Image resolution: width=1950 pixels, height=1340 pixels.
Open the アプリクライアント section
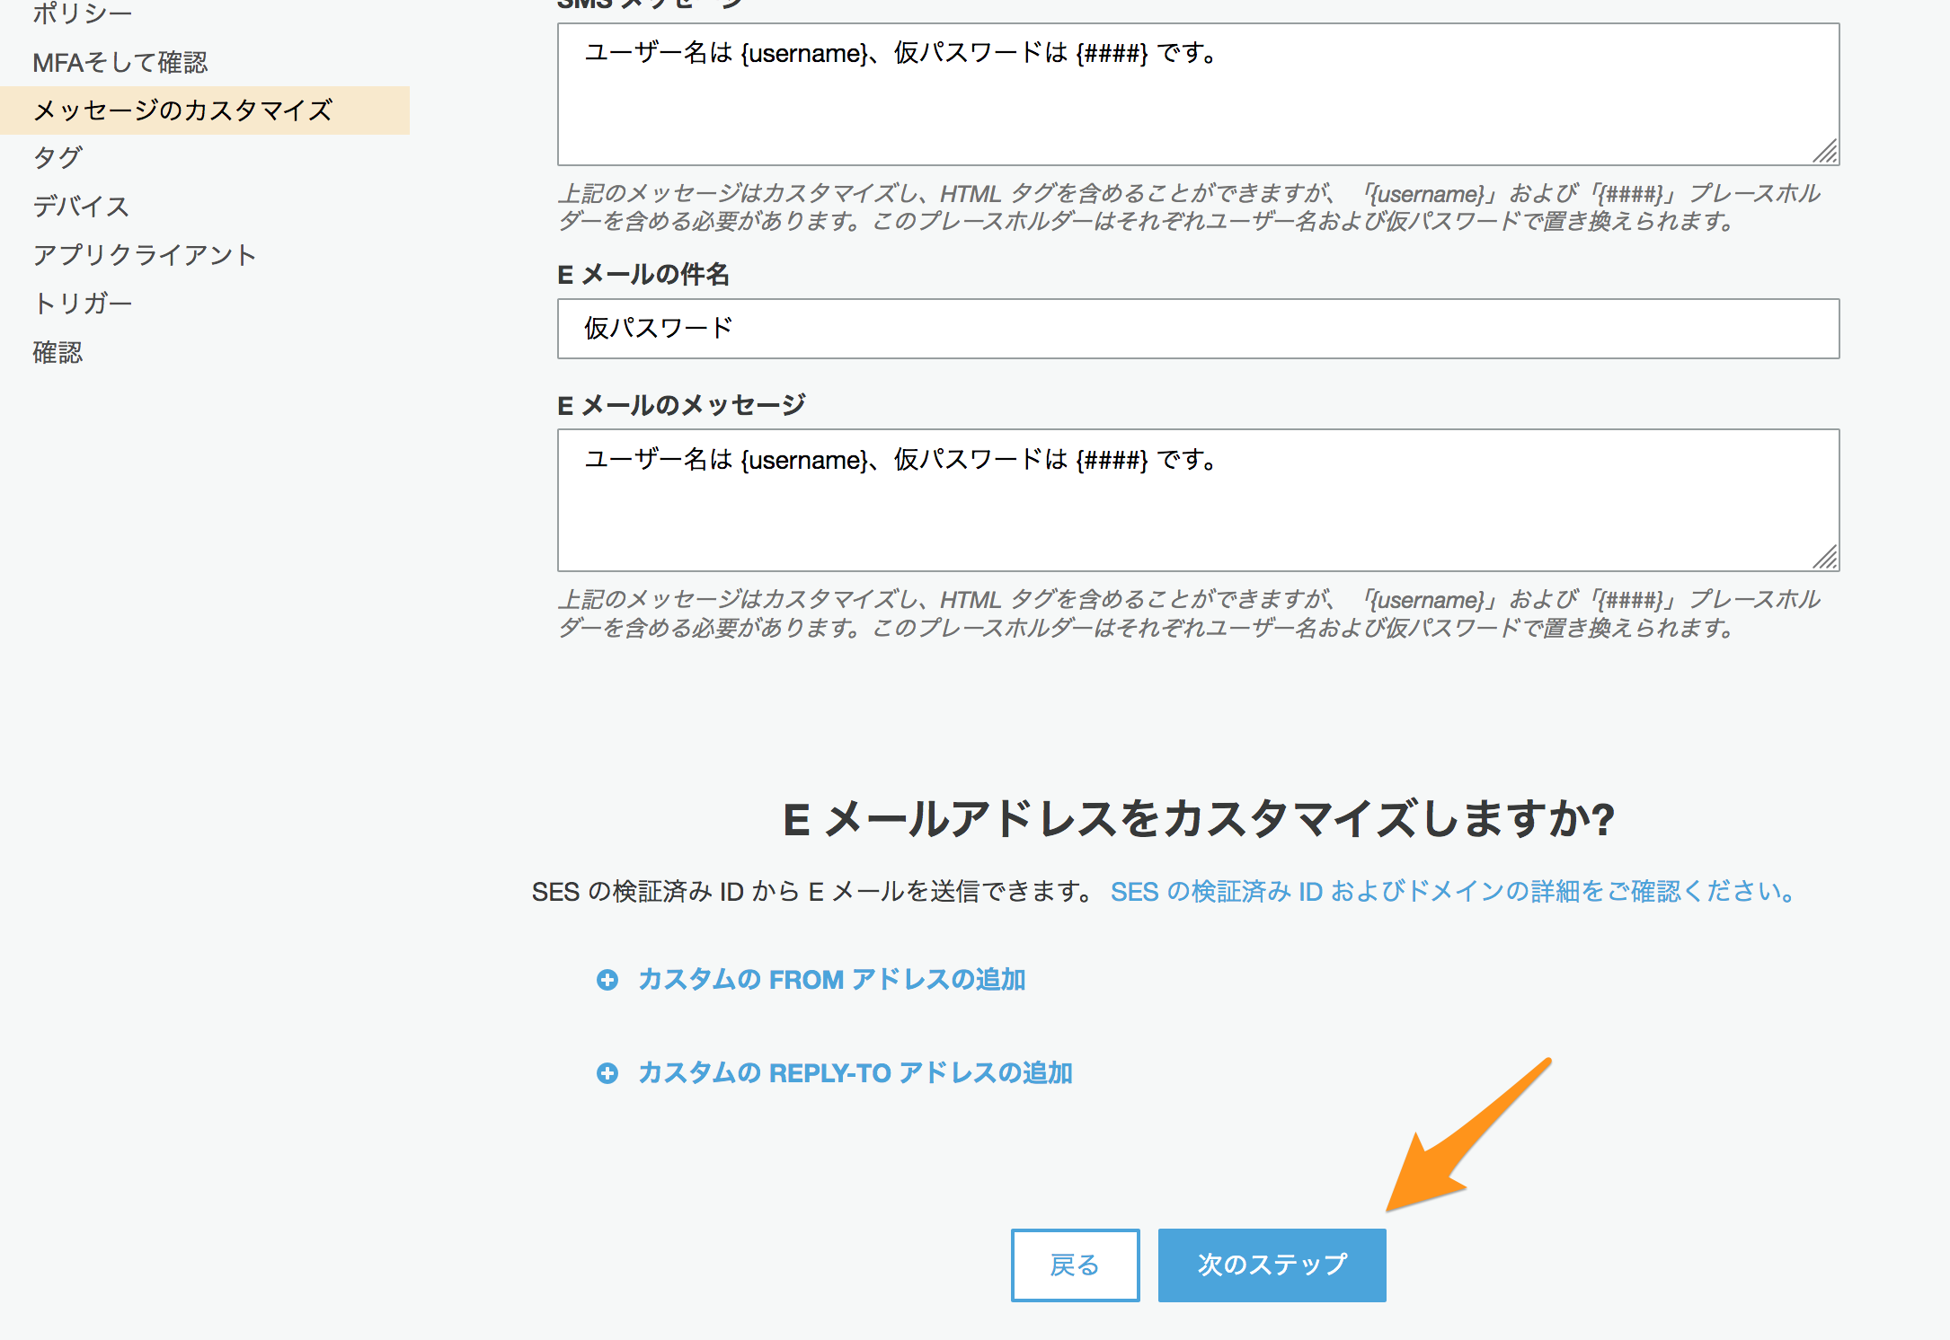coord(145,254)
